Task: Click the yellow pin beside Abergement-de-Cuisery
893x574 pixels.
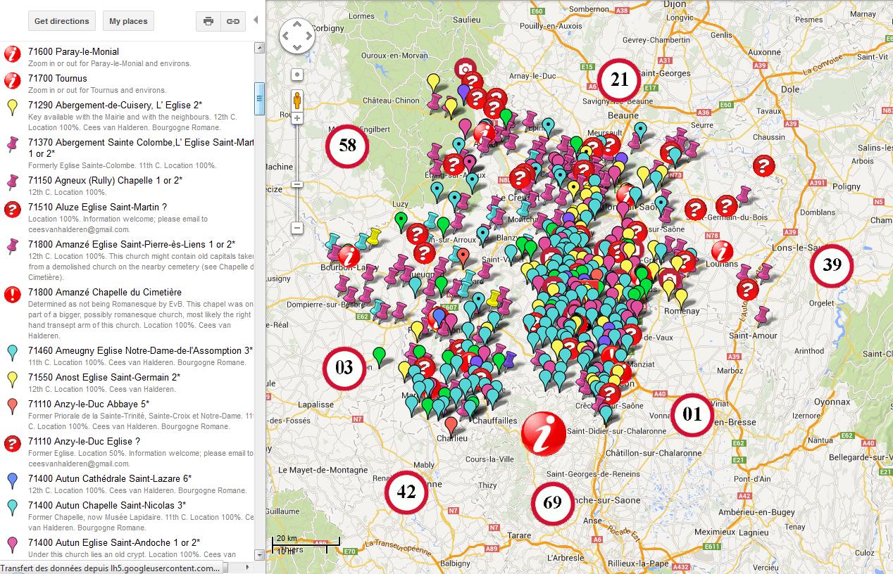Action: tap(12, 107)
